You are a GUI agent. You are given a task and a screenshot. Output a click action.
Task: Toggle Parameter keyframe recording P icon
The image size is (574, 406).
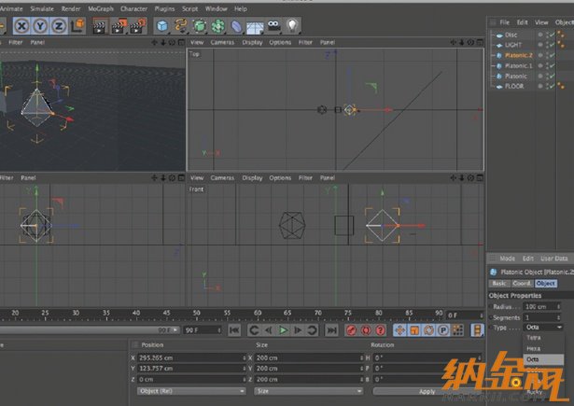click(443, 330)
